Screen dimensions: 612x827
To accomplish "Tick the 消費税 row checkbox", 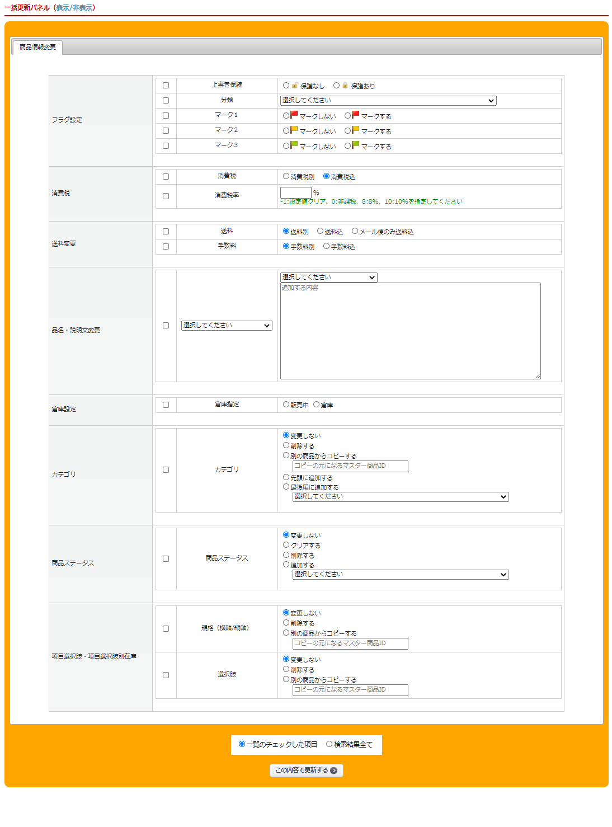I will [166, 177].
